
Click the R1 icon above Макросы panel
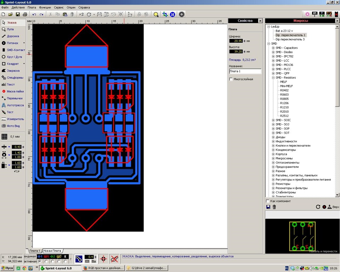314,14
